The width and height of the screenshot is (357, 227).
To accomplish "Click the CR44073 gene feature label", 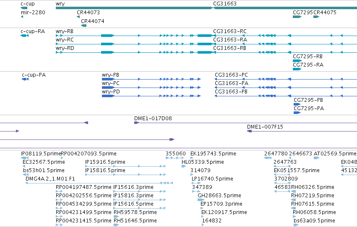I will click(88, 13).
